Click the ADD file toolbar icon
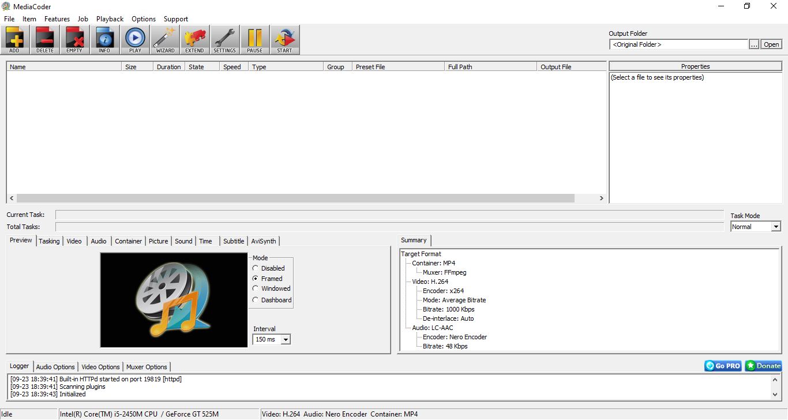Screen dimensions: 788x420 coord(14,40)
